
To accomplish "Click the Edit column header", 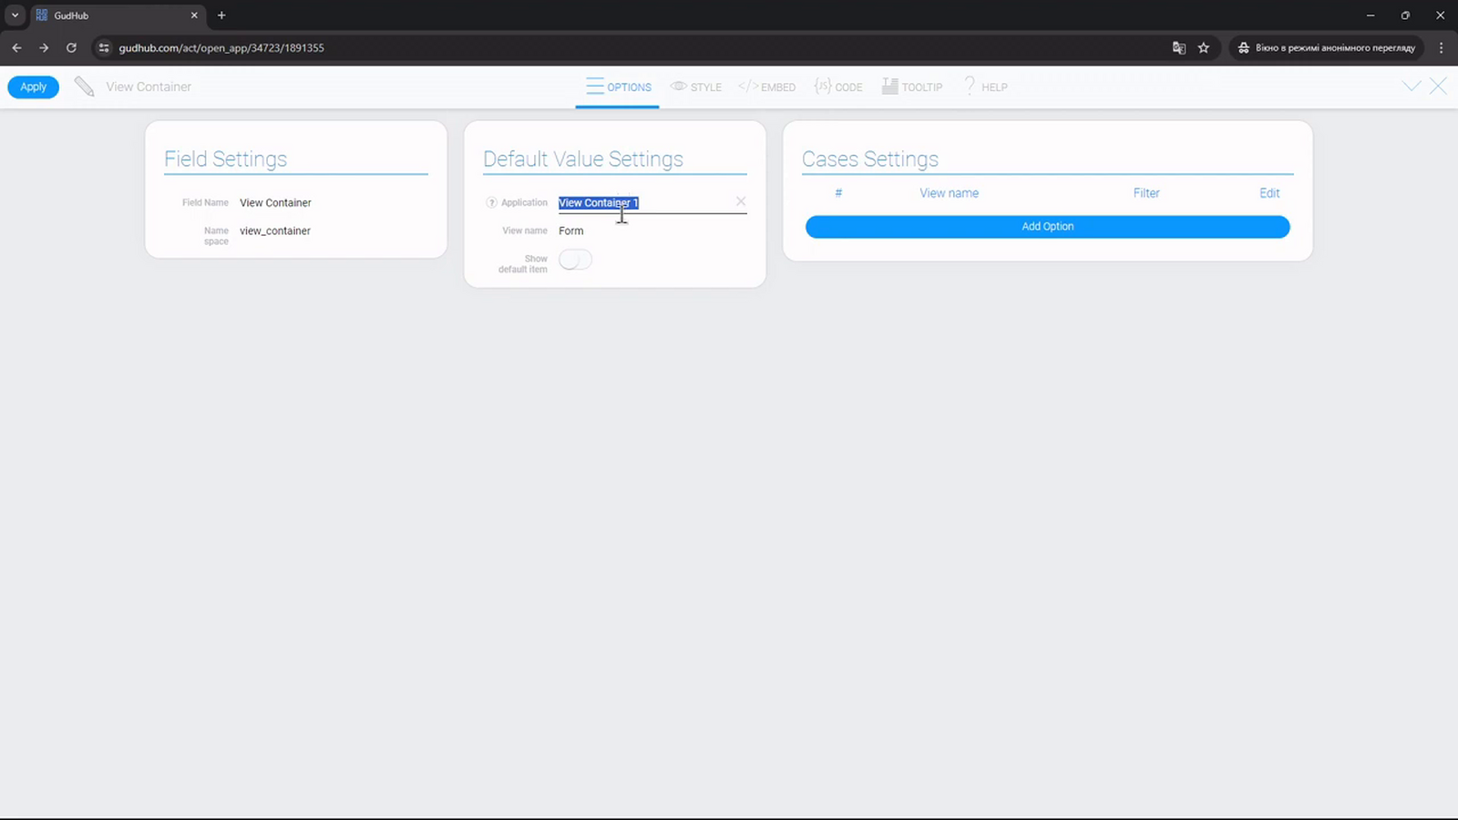I will pyautogui.click(x=1269, y=193).
